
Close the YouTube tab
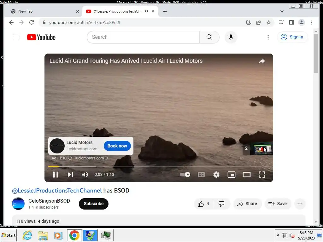coord(153,12)
